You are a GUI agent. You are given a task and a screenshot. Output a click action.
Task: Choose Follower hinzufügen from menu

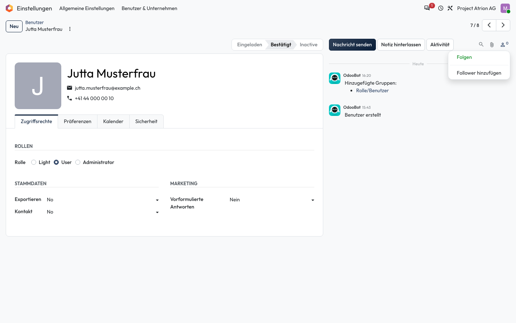coord(479,73)
